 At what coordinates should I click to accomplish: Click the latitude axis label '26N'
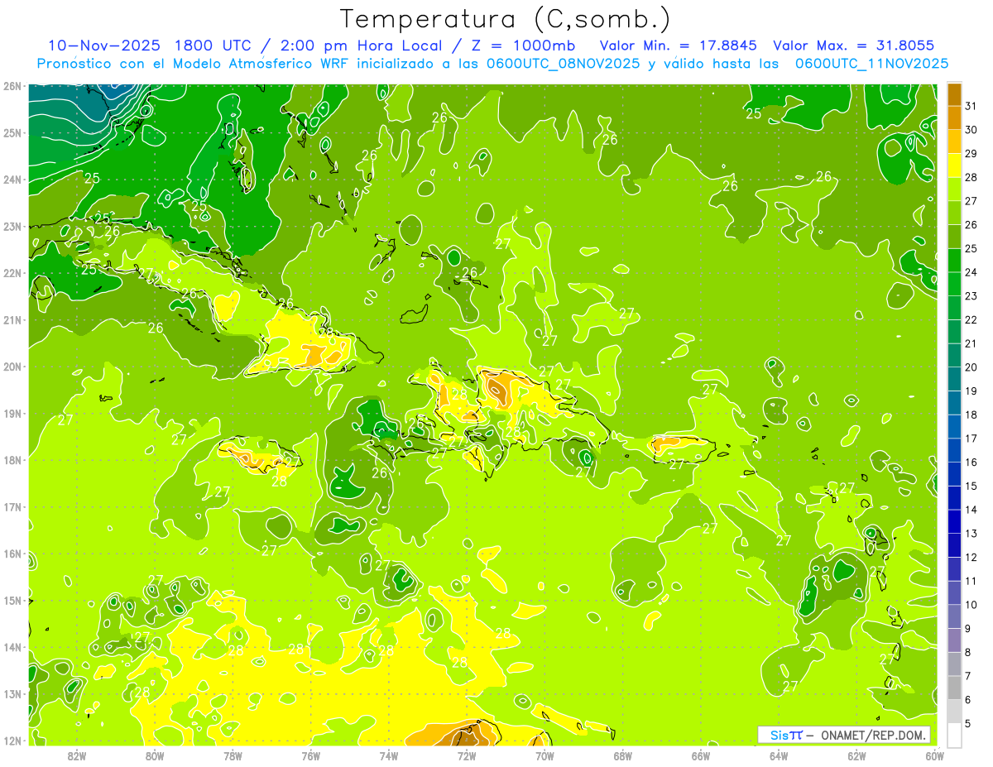[12, 86]
